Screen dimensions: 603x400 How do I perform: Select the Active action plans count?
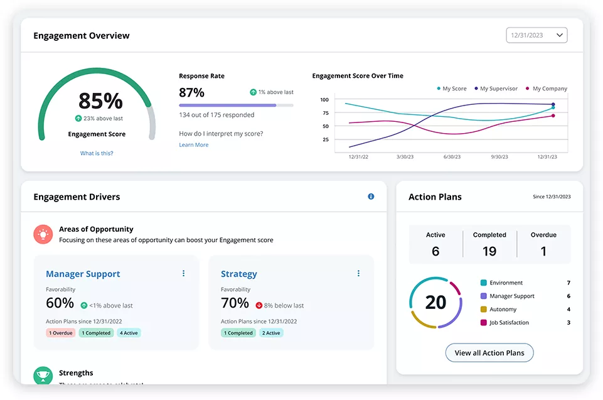(435, 251)
